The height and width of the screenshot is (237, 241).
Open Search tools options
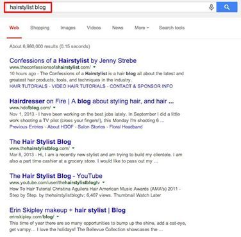172,28
